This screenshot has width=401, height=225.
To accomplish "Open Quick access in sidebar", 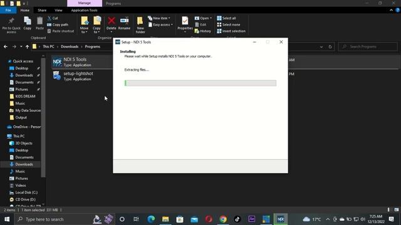I will tap(23, 61).
